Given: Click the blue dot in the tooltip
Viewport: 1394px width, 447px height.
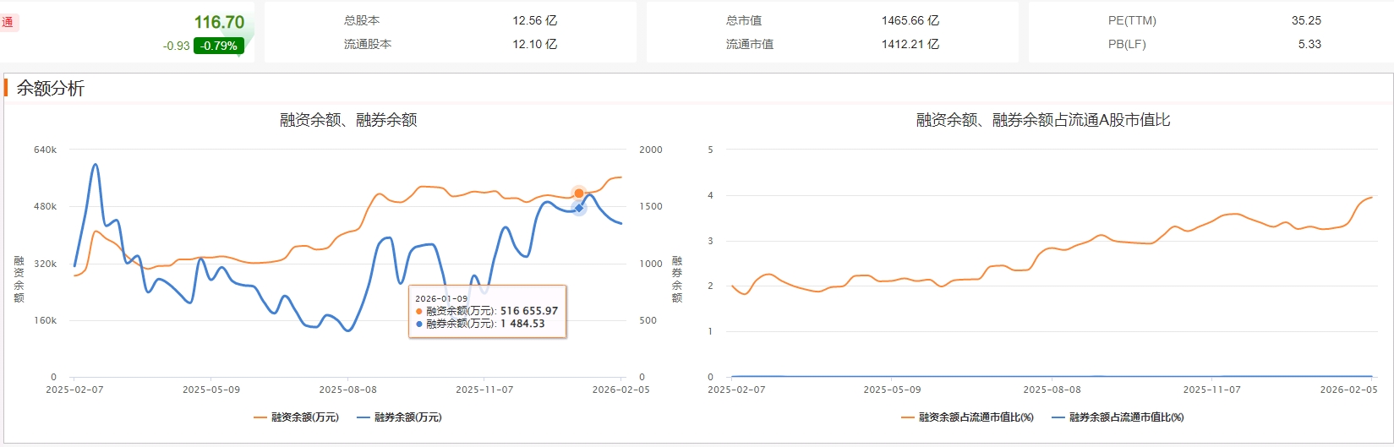Looking at the screenshot, I should 419,324.
